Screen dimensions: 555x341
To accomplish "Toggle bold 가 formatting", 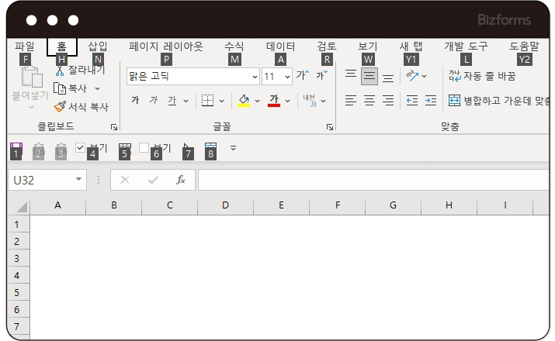I will coord(135,100).
